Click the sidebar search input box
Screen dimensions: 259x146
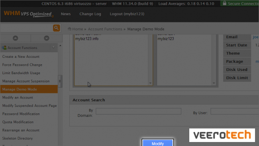(x=27, y=28)
